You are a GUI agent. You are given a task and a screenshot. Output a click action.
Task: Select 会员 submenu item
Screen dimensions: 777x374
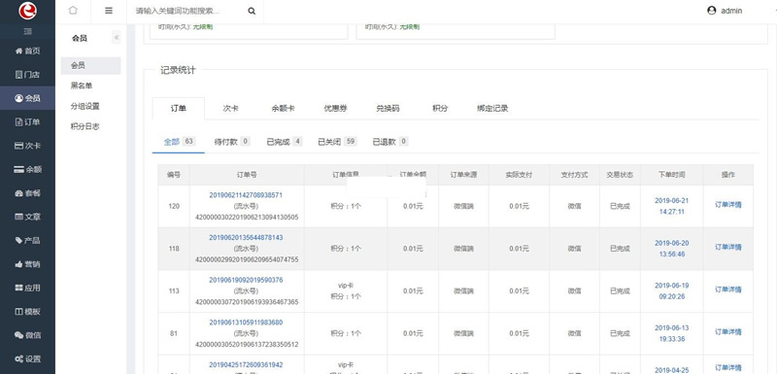tap(90, 65)
